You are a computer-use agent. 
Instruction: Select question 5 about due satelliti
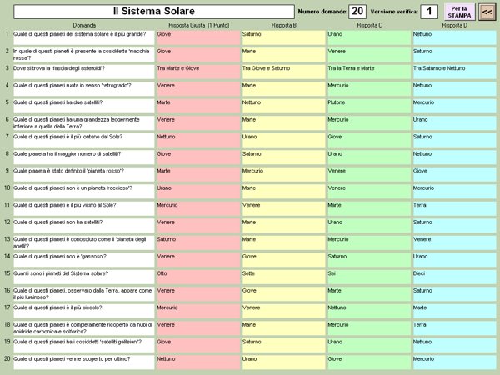pos(84,106)
